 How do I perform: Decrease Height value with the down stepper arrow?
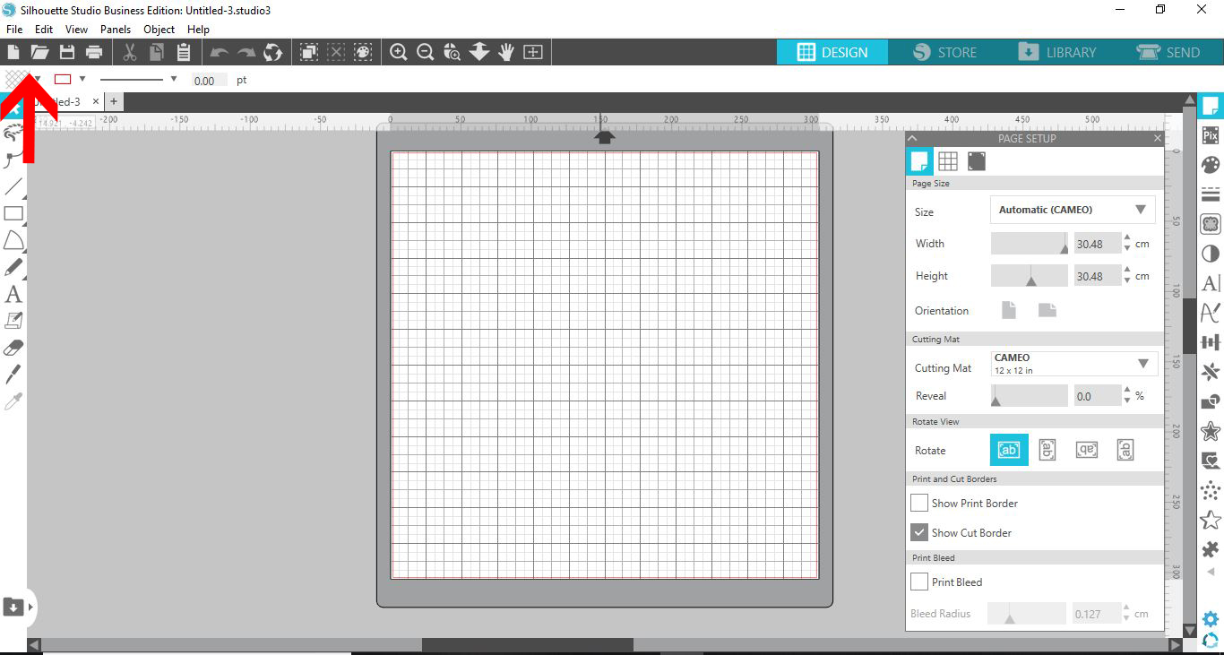[x=1127, y=281]
